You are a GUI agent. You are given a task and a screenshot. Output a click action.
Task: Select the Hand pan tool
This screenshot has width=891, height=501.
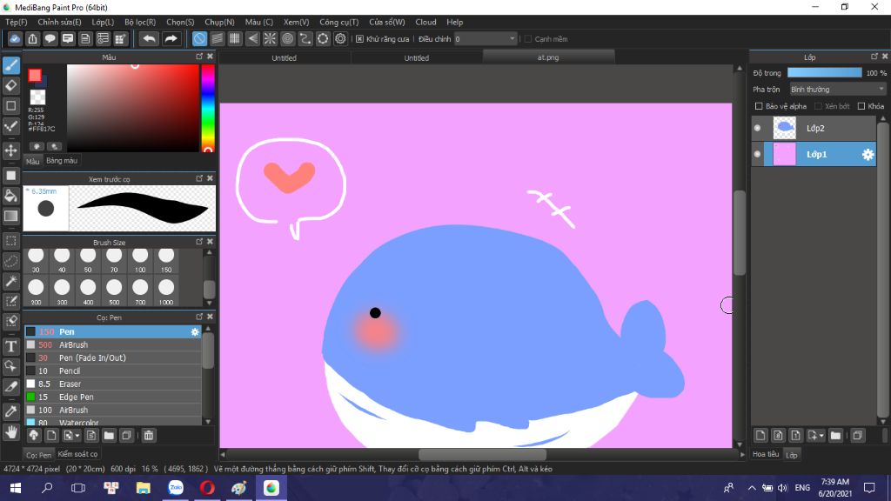coord(11,431)
